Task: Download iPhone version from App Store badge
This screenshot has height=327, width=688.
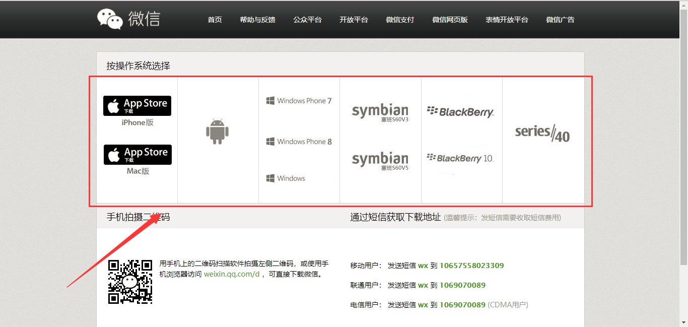Action: point(137,106)
